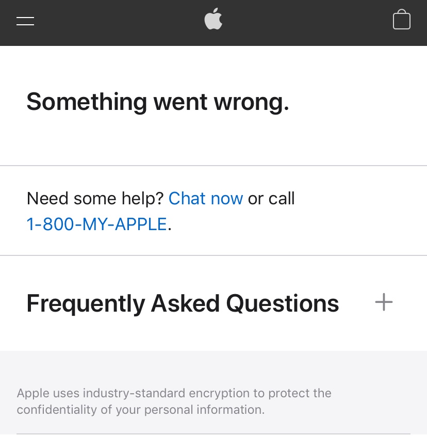Expand the Frequently Asked Questions section

pyautogui.click(x=384, y=302)
